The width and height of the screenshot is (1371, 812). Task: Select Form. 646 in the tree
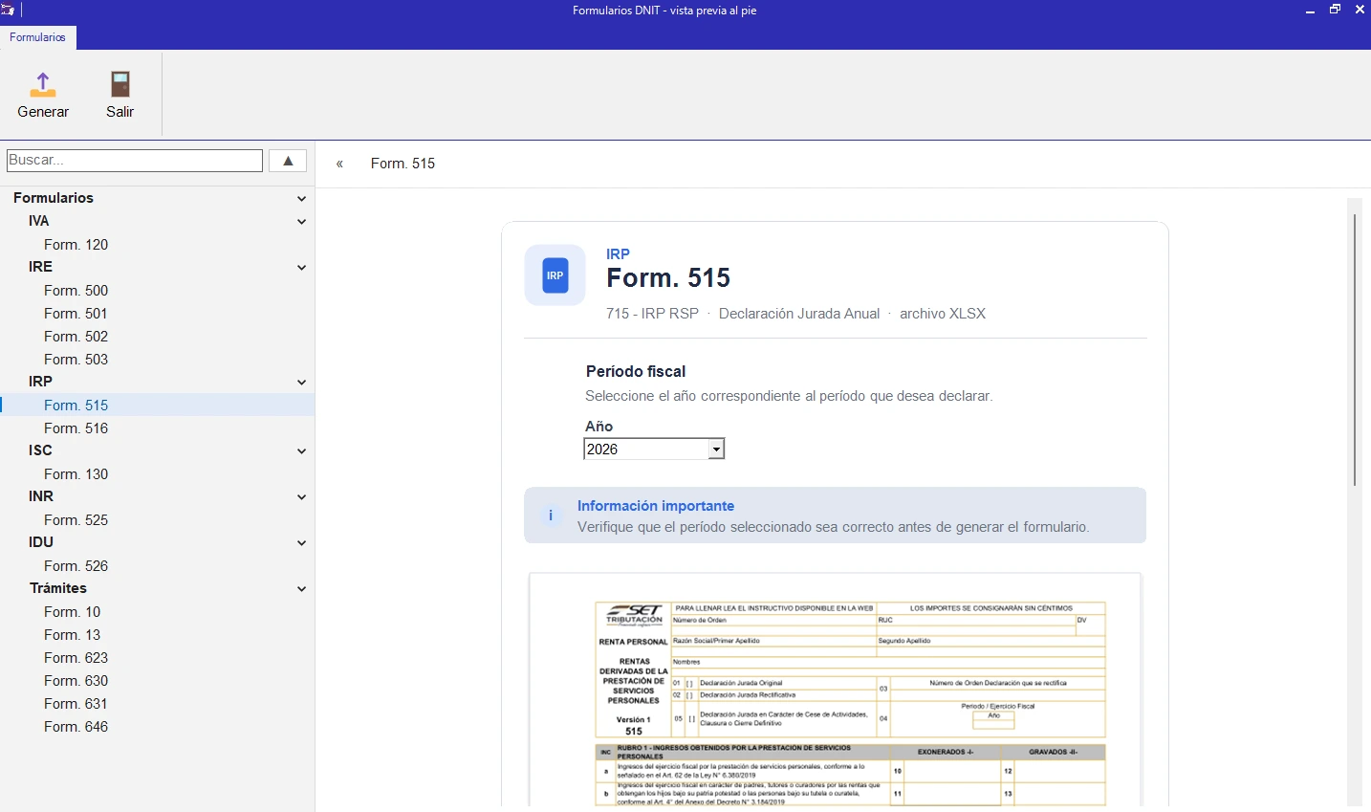76,727
